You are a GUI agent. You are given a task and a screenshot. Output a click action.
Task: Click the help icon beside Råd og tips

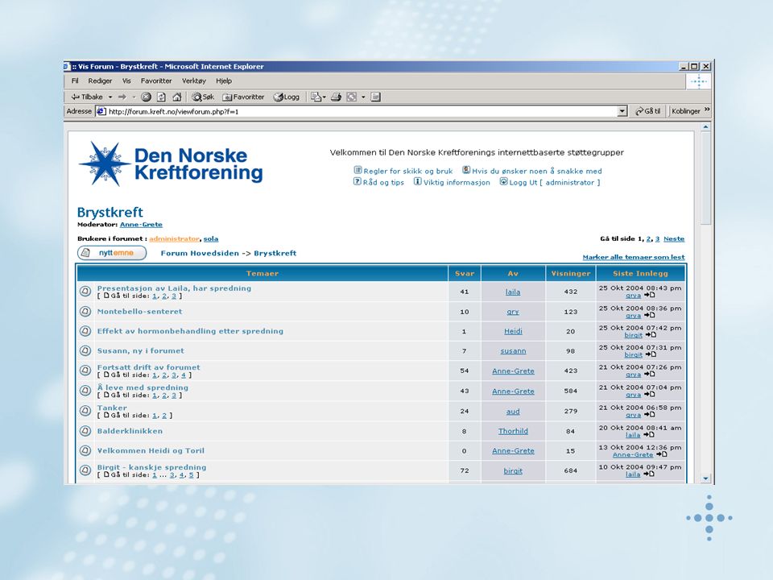point(358,181)
